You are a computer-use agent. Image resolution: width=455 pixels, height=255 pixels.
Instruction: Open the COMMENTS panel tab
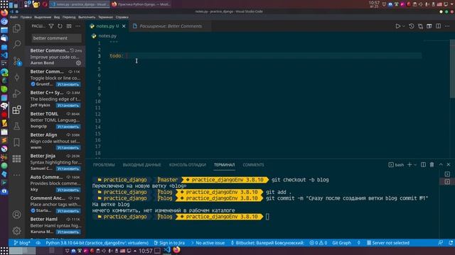click(253, 165)
